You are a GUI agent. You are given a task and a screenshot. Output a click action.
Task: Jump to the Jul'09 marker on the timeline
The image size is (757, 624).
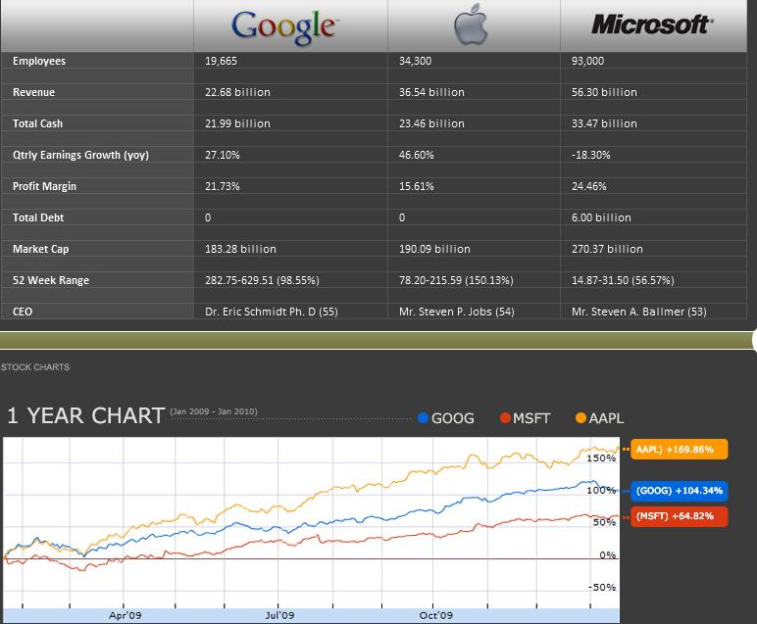click(280, 616)
